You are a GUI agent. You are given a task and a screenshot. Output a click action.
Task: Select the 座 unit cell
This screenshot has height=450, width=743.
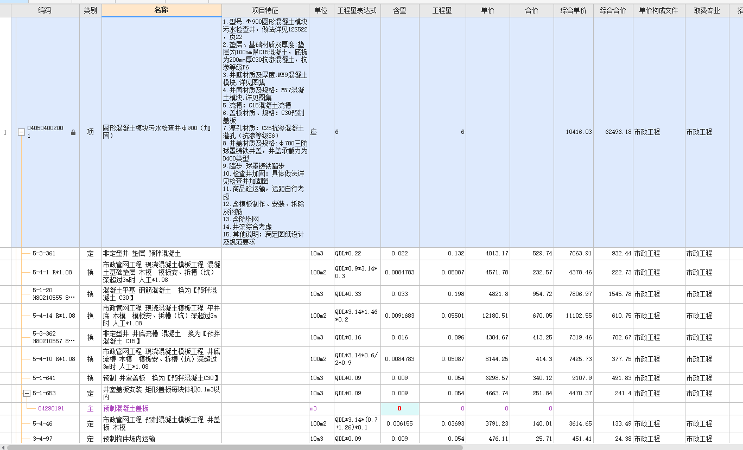321,132
